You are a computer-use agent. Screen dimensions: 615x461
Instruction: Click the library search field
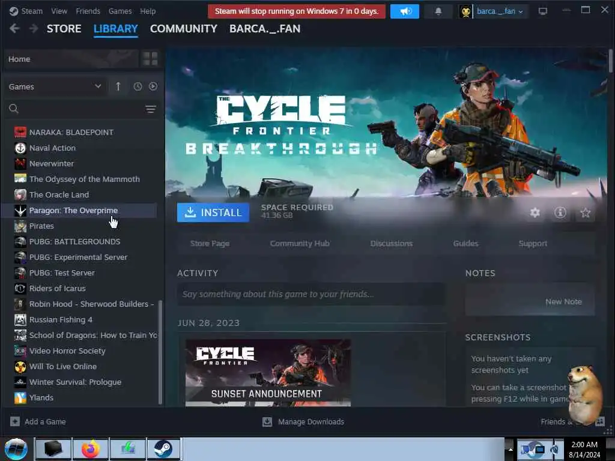coord(82,109)
